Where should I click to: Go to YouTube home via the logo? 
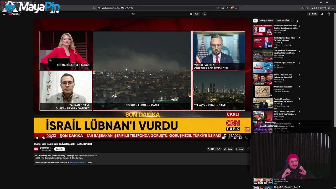point(14,14)
